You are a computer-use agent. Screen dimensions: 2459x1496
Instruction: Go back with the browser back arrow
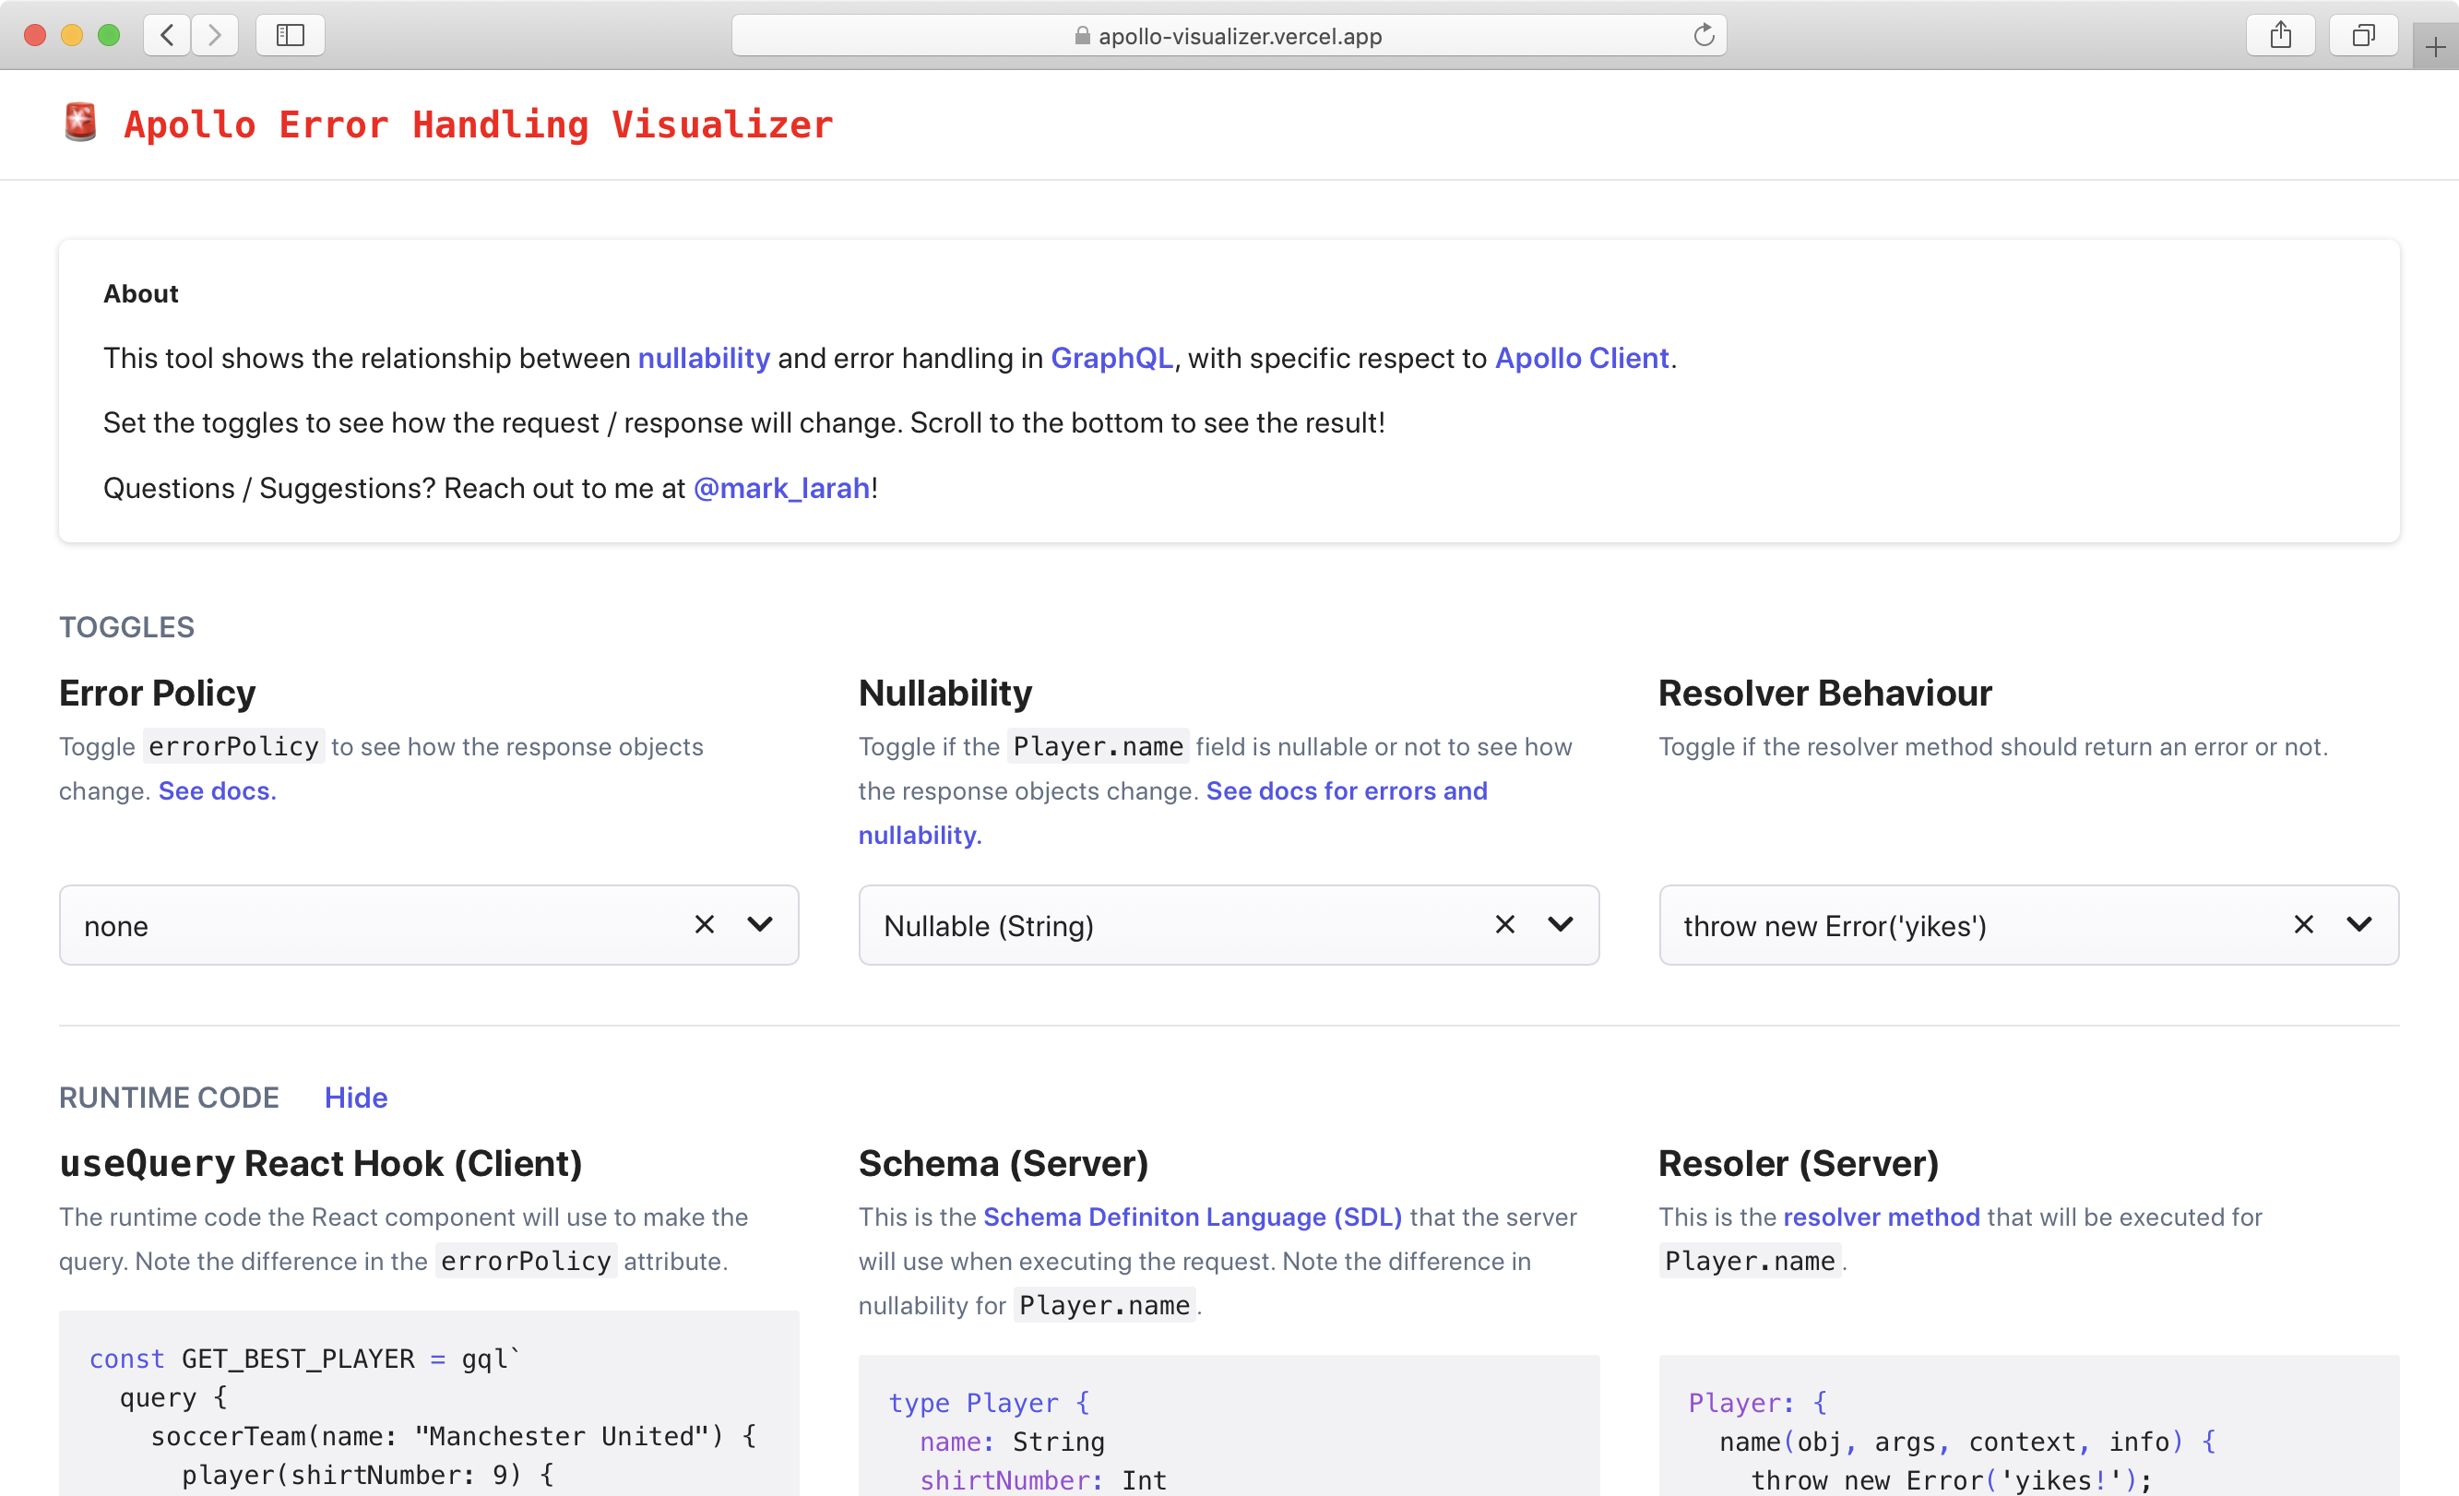click(x=167, y=36)
